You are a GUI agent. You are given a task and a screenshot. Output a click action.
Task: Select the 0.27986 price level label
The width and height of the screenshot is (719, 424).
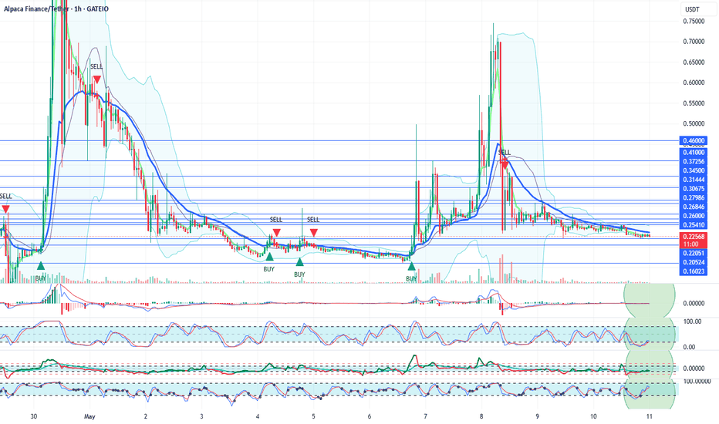pos(694,198)
